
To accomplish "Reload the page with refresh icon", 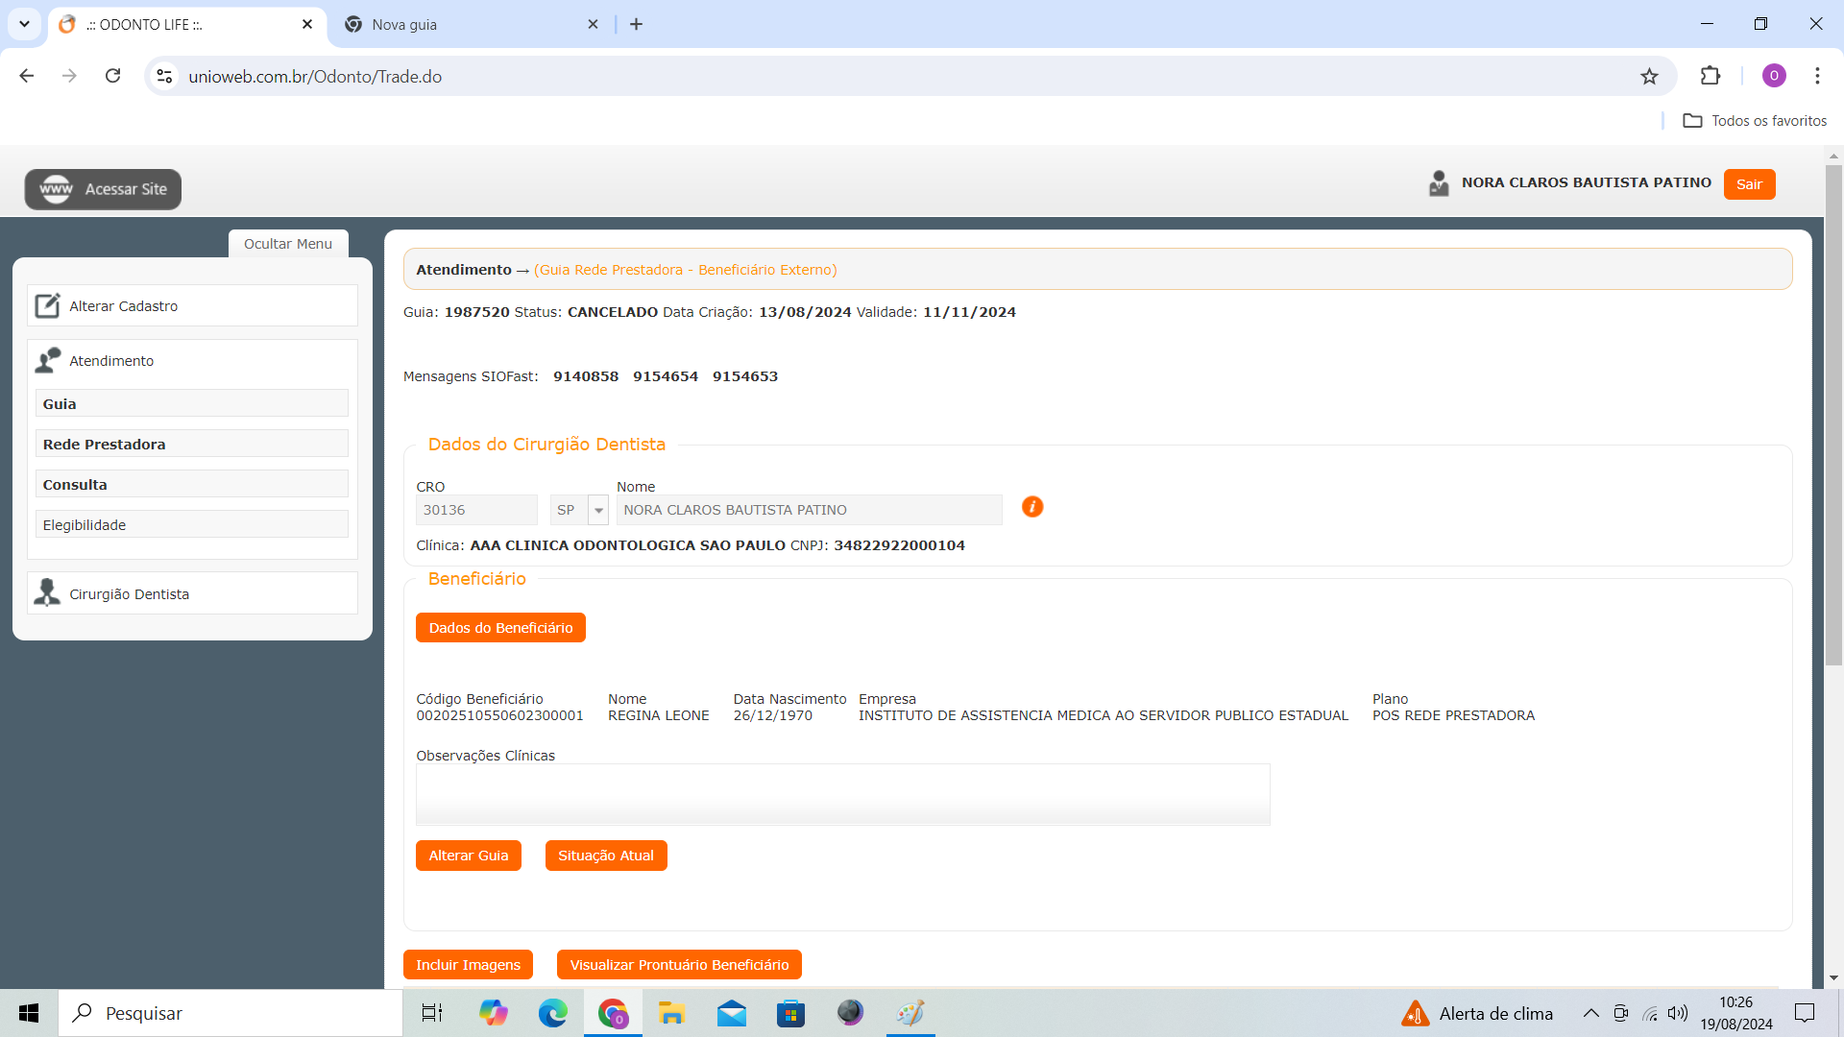I will point(113,76).
